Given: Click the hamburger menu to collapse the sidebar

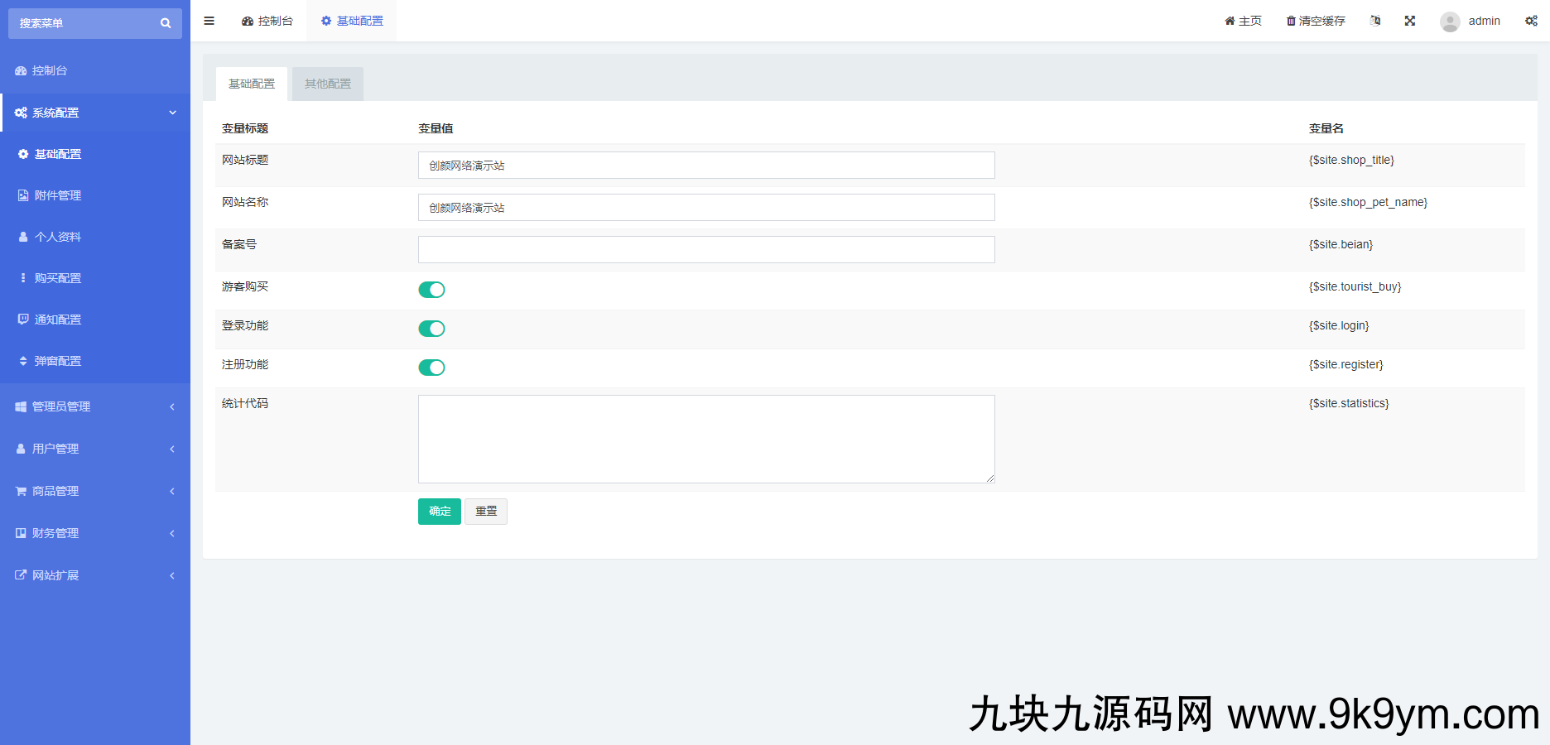Looking at the screenshot, I should (209, 21).
